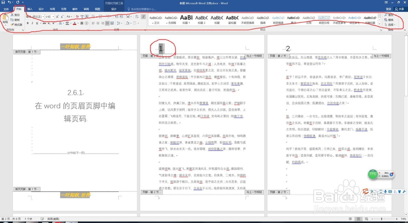Align text to the left
408x223 pixels.
(93, 23)
